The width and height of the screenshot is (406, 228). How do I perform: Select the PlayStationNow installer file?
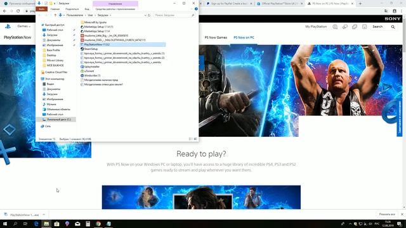tap(122, 44)
